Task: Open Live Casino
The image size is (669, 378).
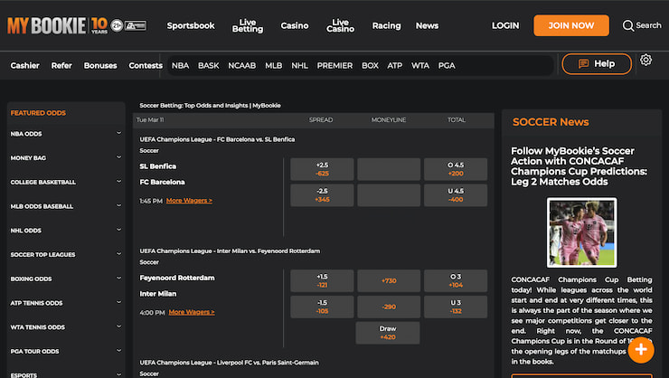Action: pyautogui.click(x=340, y=25)
